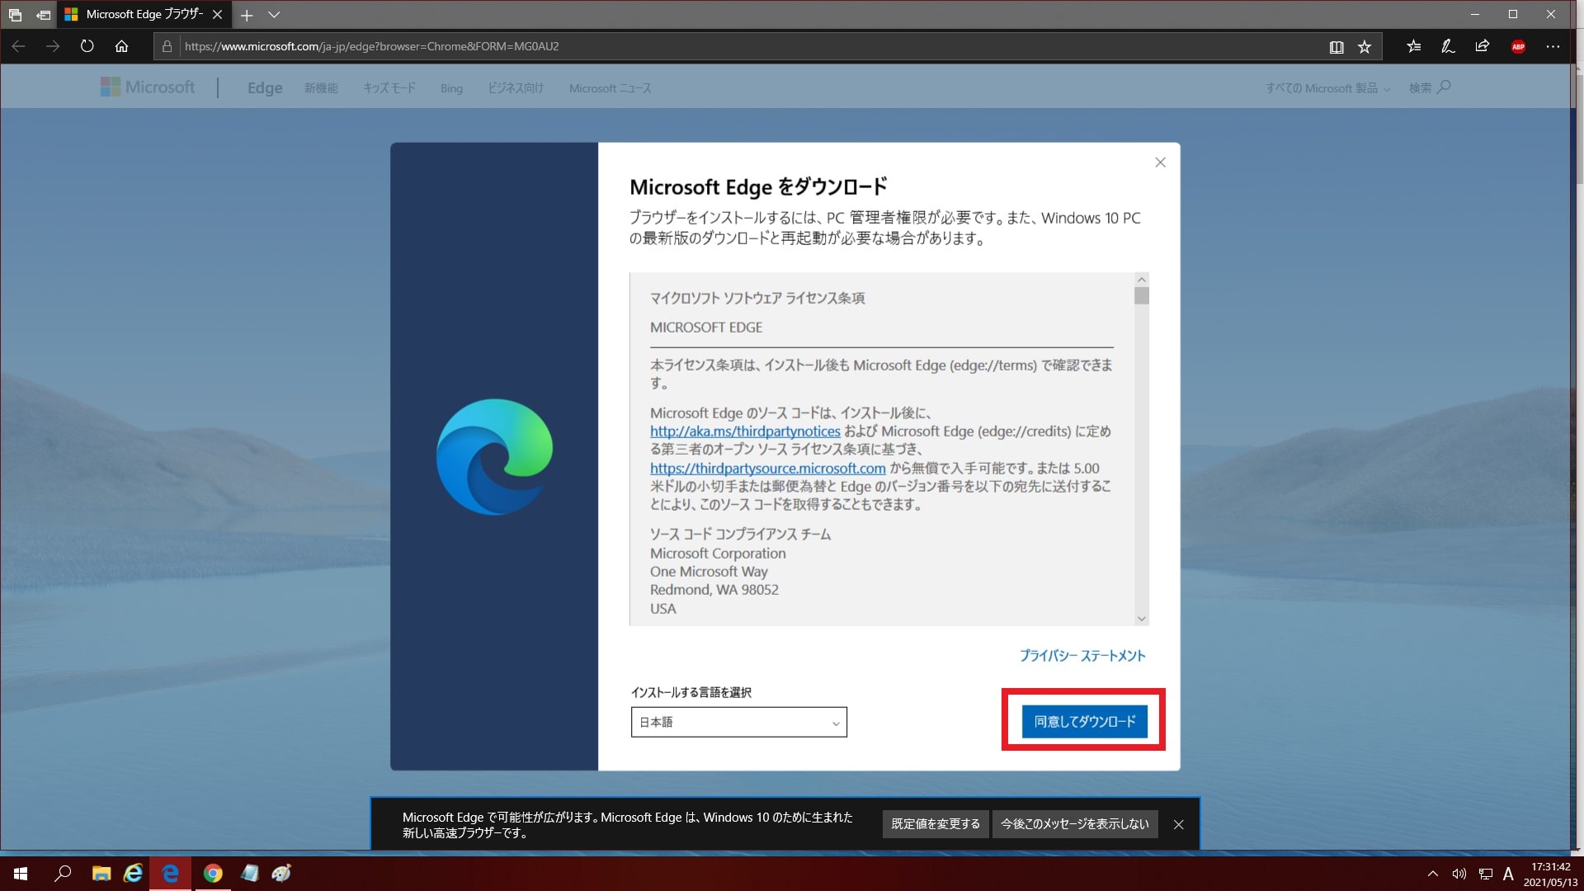Show hidden system tray icons
Viewport: 1584px width, 891px height.
tap(1432, 874)
